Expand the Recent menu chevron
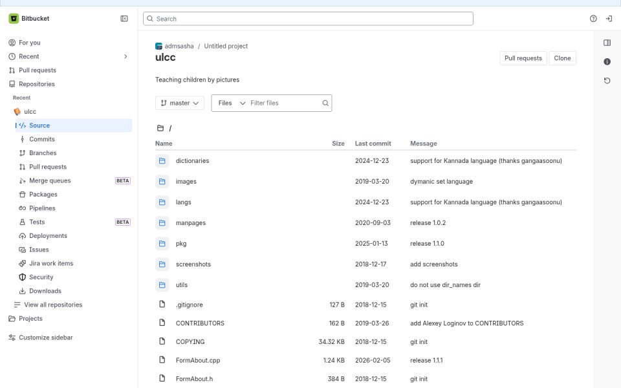 [x=125, y=57]
